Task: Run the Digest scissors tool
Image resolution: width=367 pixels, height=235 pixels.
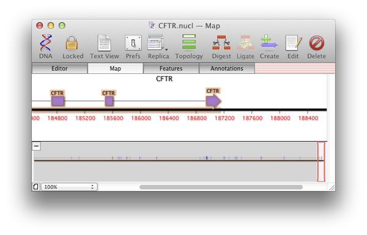Action: pyautogui.click(x=221, y=43)
